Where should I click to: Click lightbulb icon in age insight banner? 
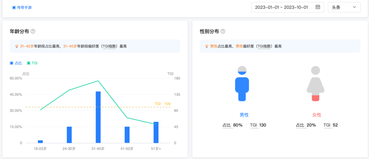click(16, 46)
